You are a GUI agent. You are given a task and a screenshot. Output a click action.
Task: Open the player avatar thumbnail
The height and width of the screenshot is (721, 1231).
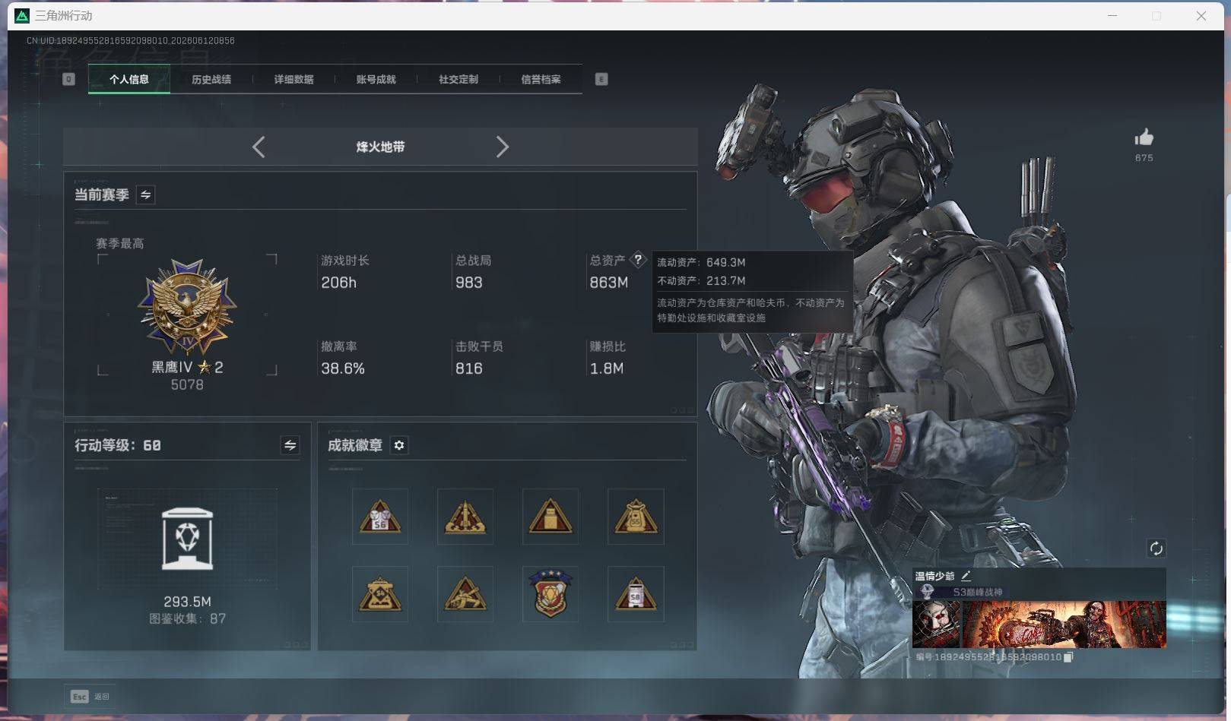point(937,625)
